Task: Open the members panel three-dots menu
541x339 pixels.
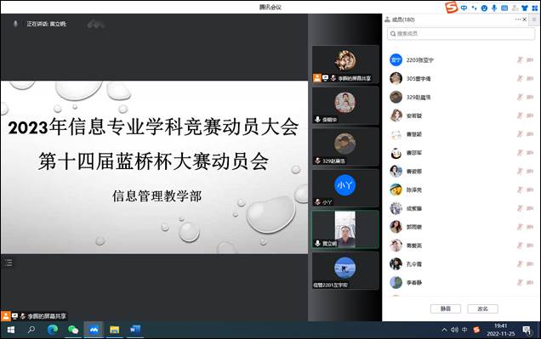Action: (x=518, y=20)
